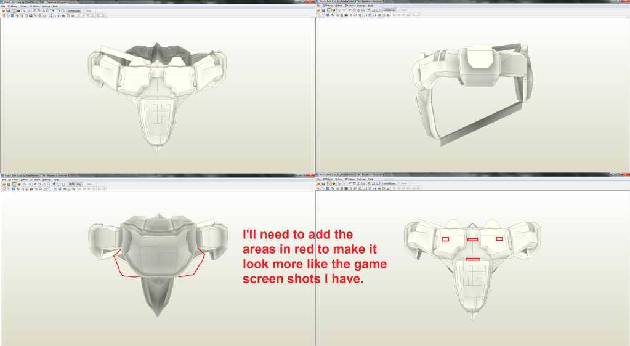Click Save disk icon in top-right window
This screenshot has width=630, height=346.
tap(323, 10)
